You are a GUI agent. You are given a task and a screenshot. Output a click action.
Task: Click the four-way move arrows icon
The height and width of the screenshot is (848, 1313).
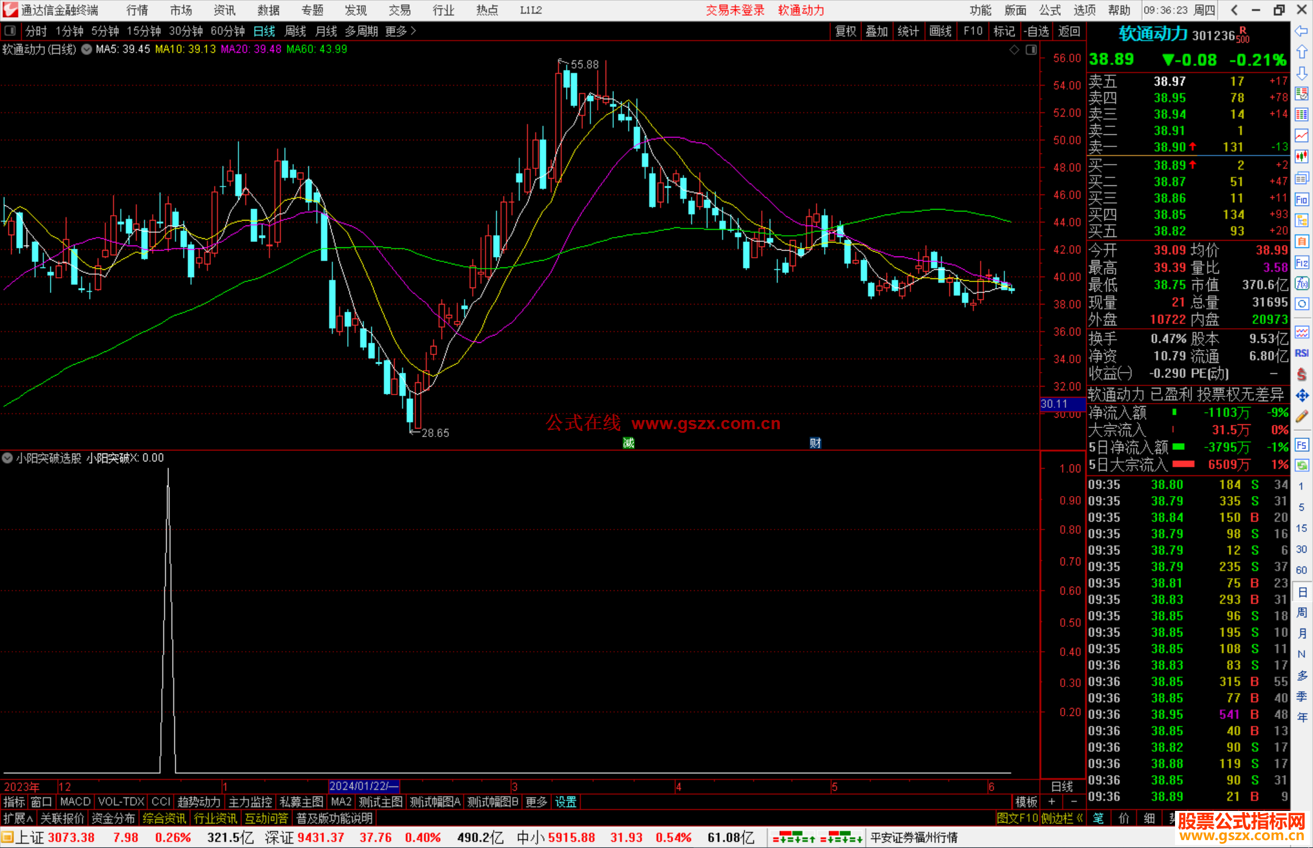(x=1301, y=396)
